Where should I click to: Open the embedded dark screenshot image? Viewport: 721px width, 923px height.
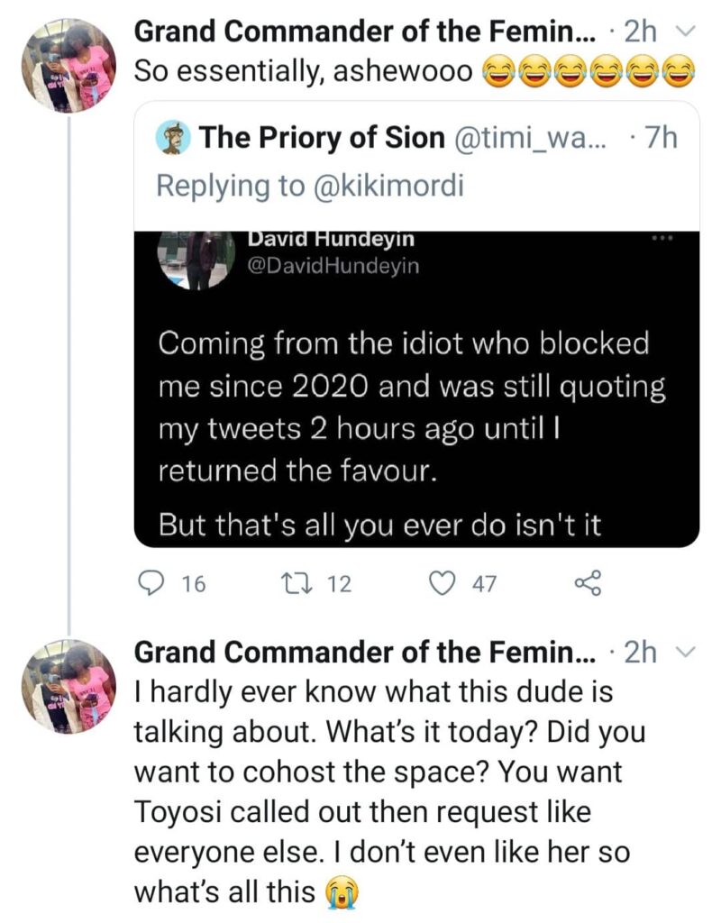(416, 389)
